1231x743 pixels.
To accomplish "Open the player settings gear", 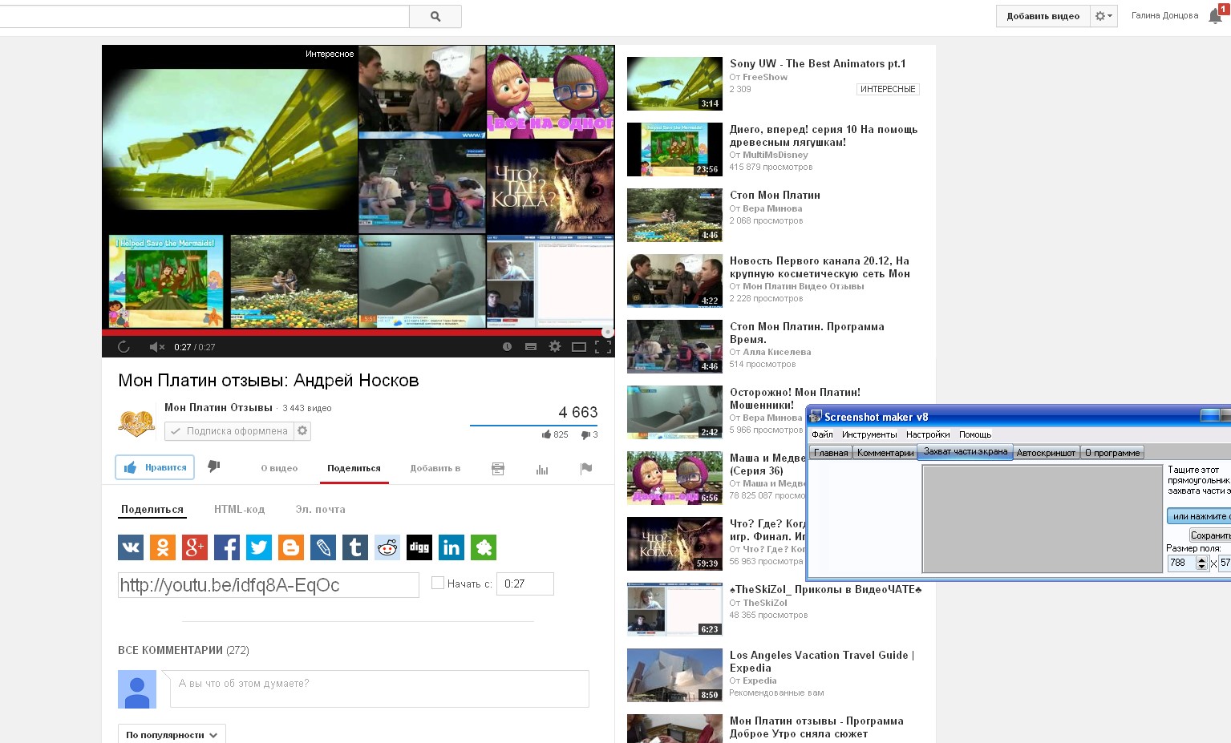I will click(x=554, y=347).
